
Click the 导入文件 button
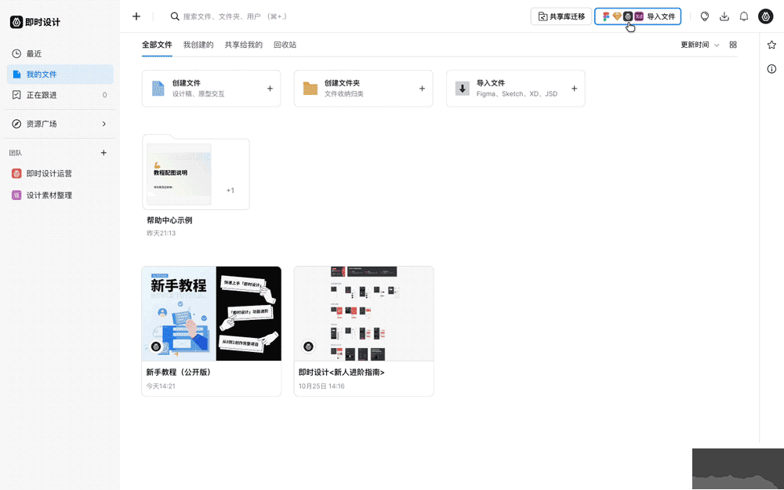pyautogui.click(x=662, y=16)
